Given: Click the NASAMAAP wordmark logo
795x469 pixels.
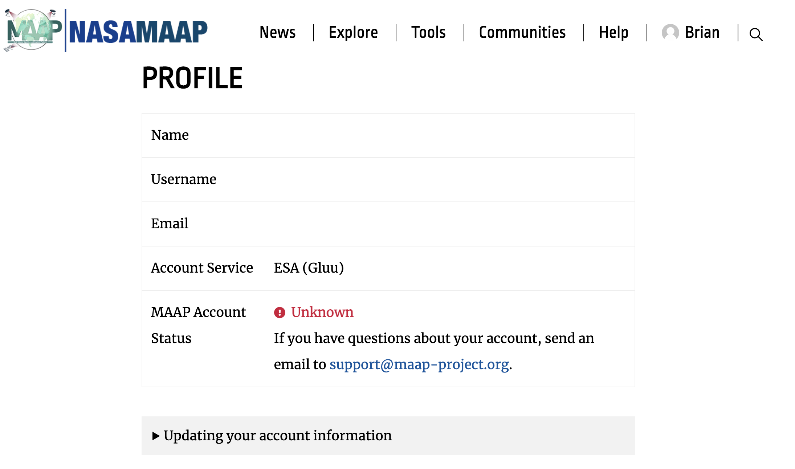Looking at the screenshot, I should point(139,32).
